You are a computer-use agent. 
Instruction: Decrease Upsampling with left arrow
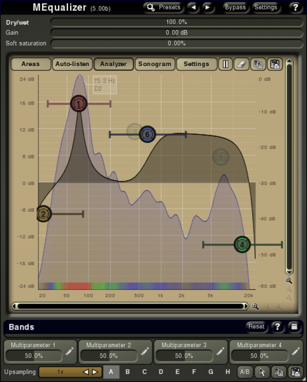(85, 372)
